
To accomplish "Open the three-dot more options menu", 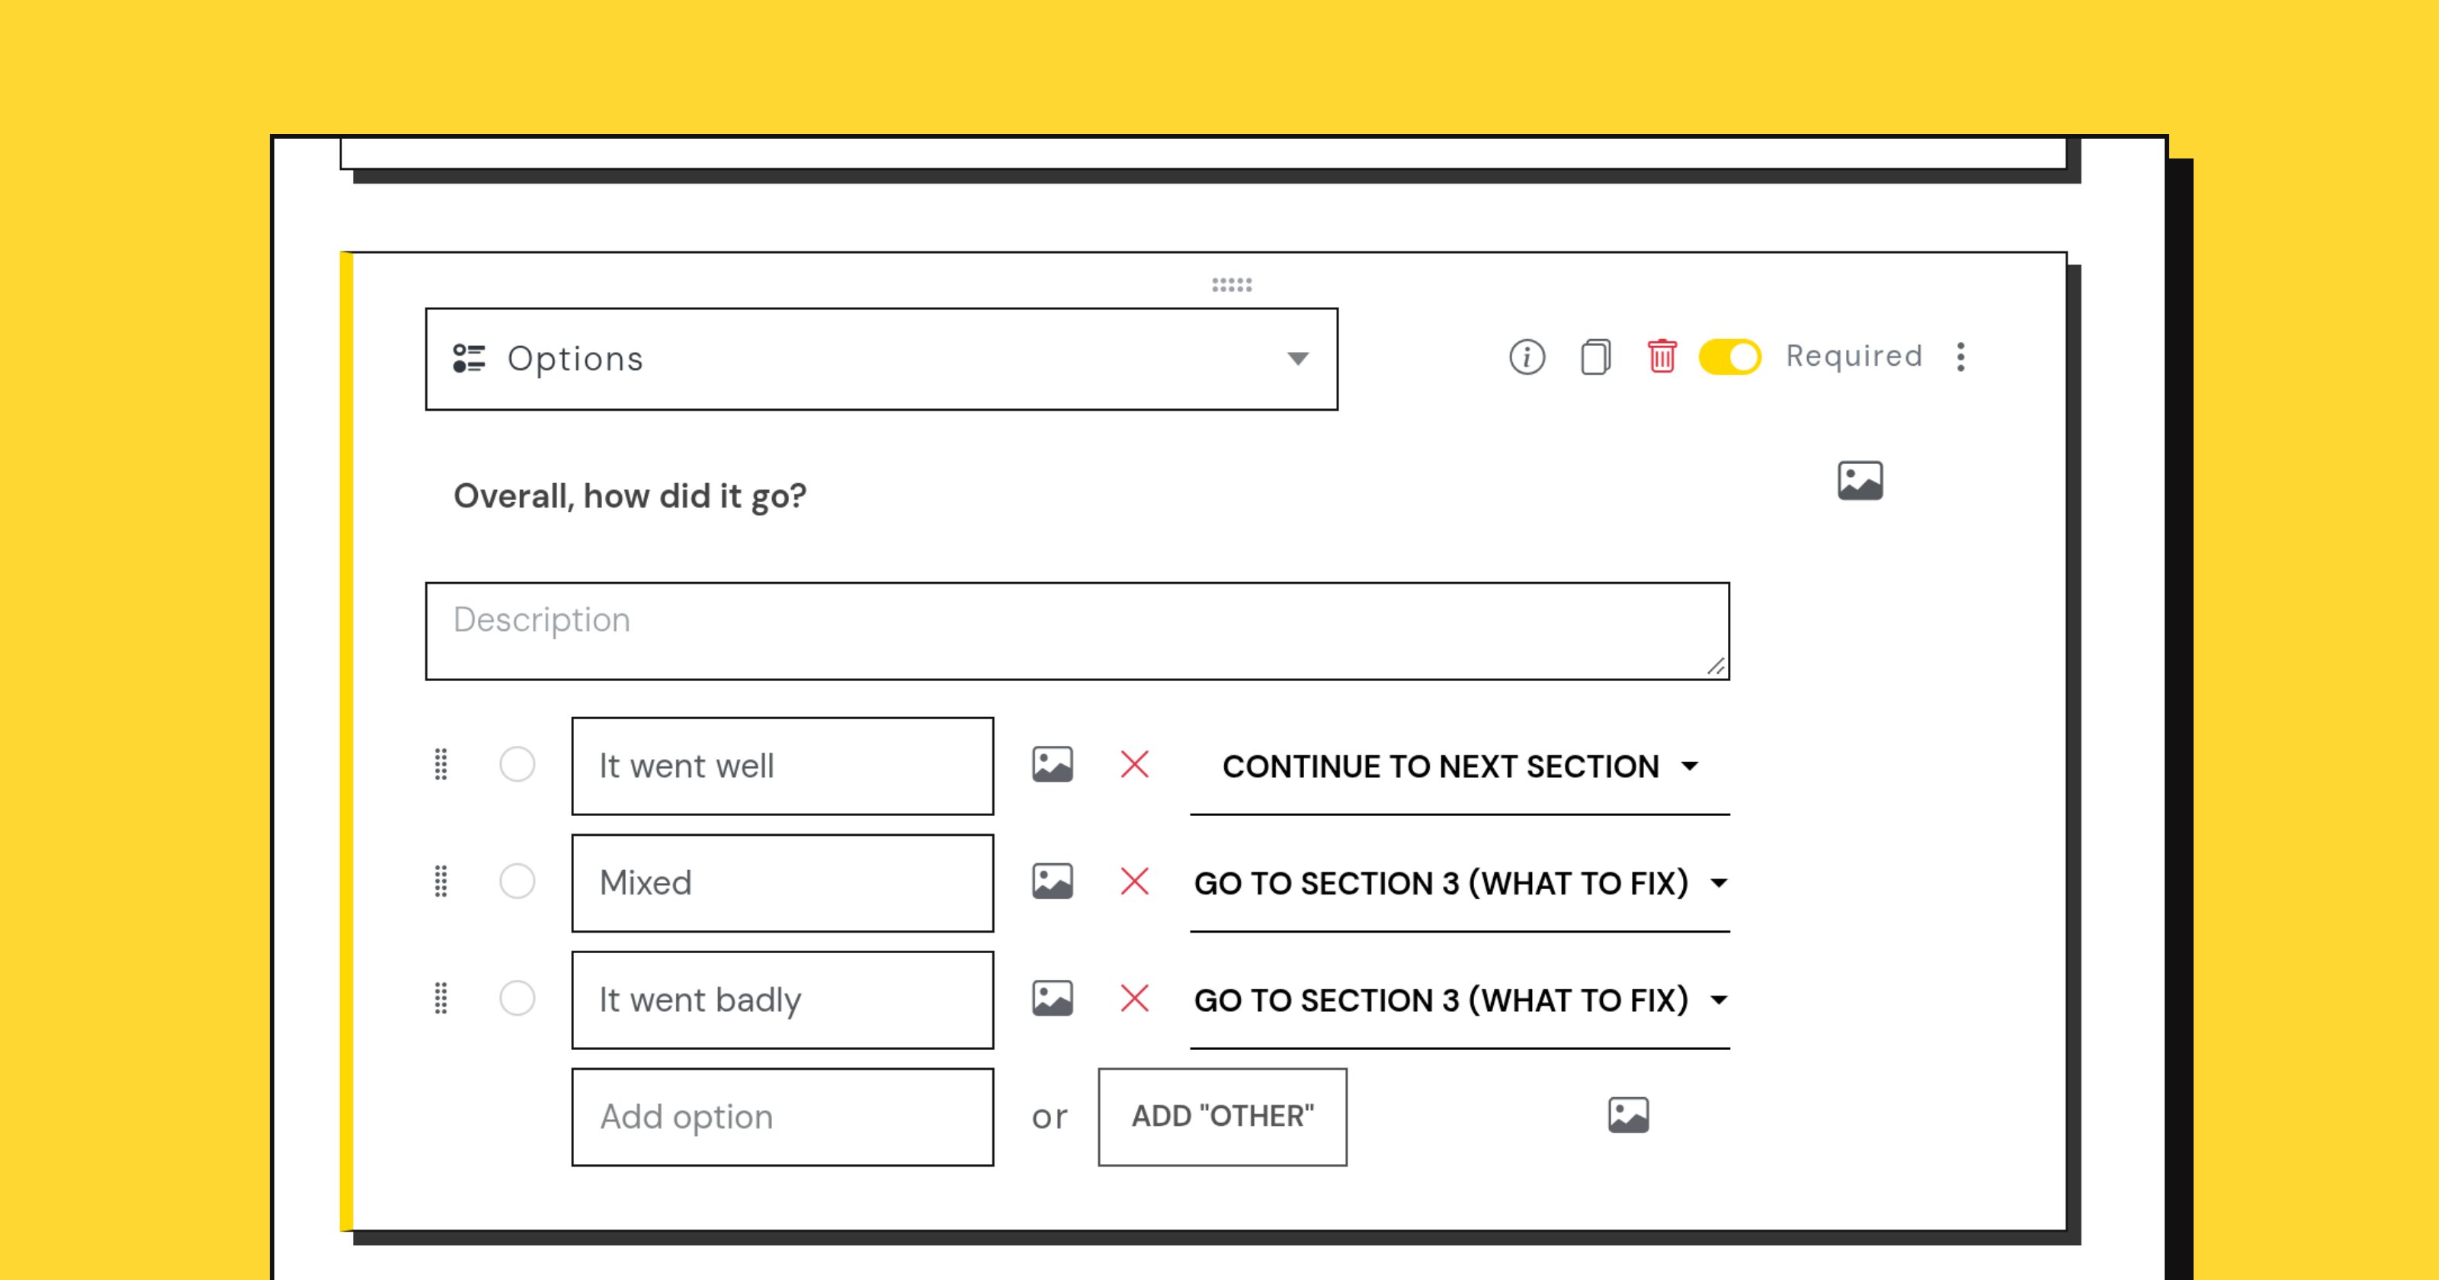I will pos(1961,357).
